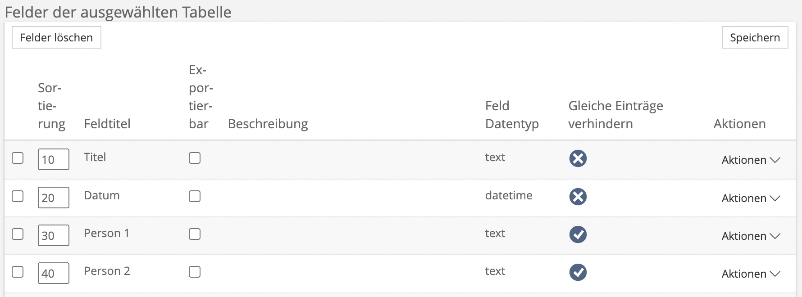
Task: Click the cross icon in Titel row
Action: coord(578,158)
